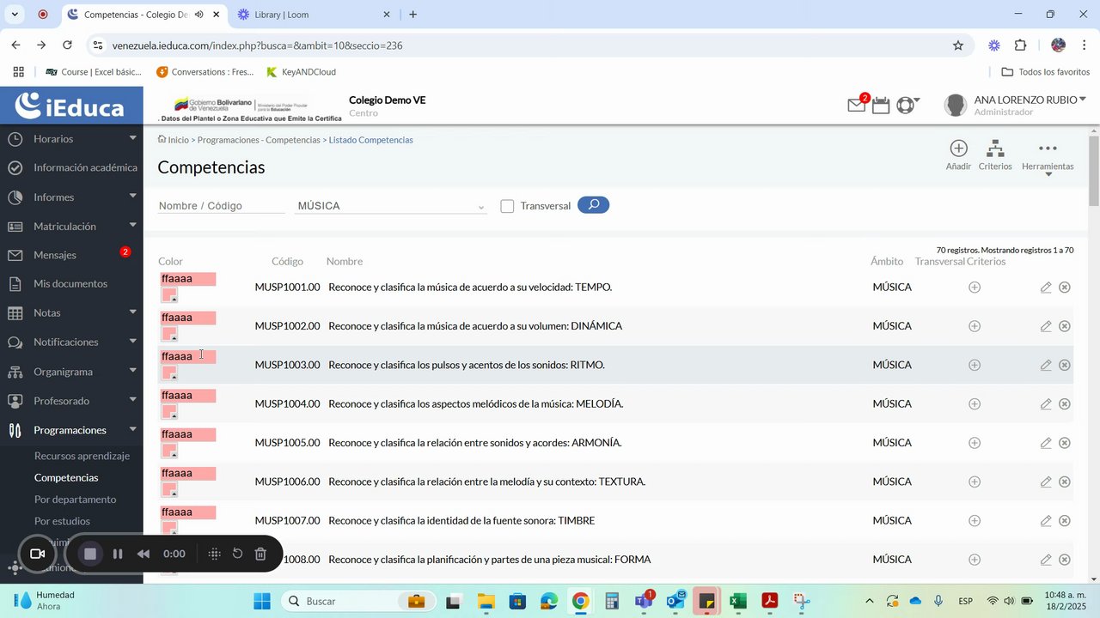Add criteria to MUSP1001.00 TEMPO row
The image size is (1100, 618).
(x=975, y=288)
